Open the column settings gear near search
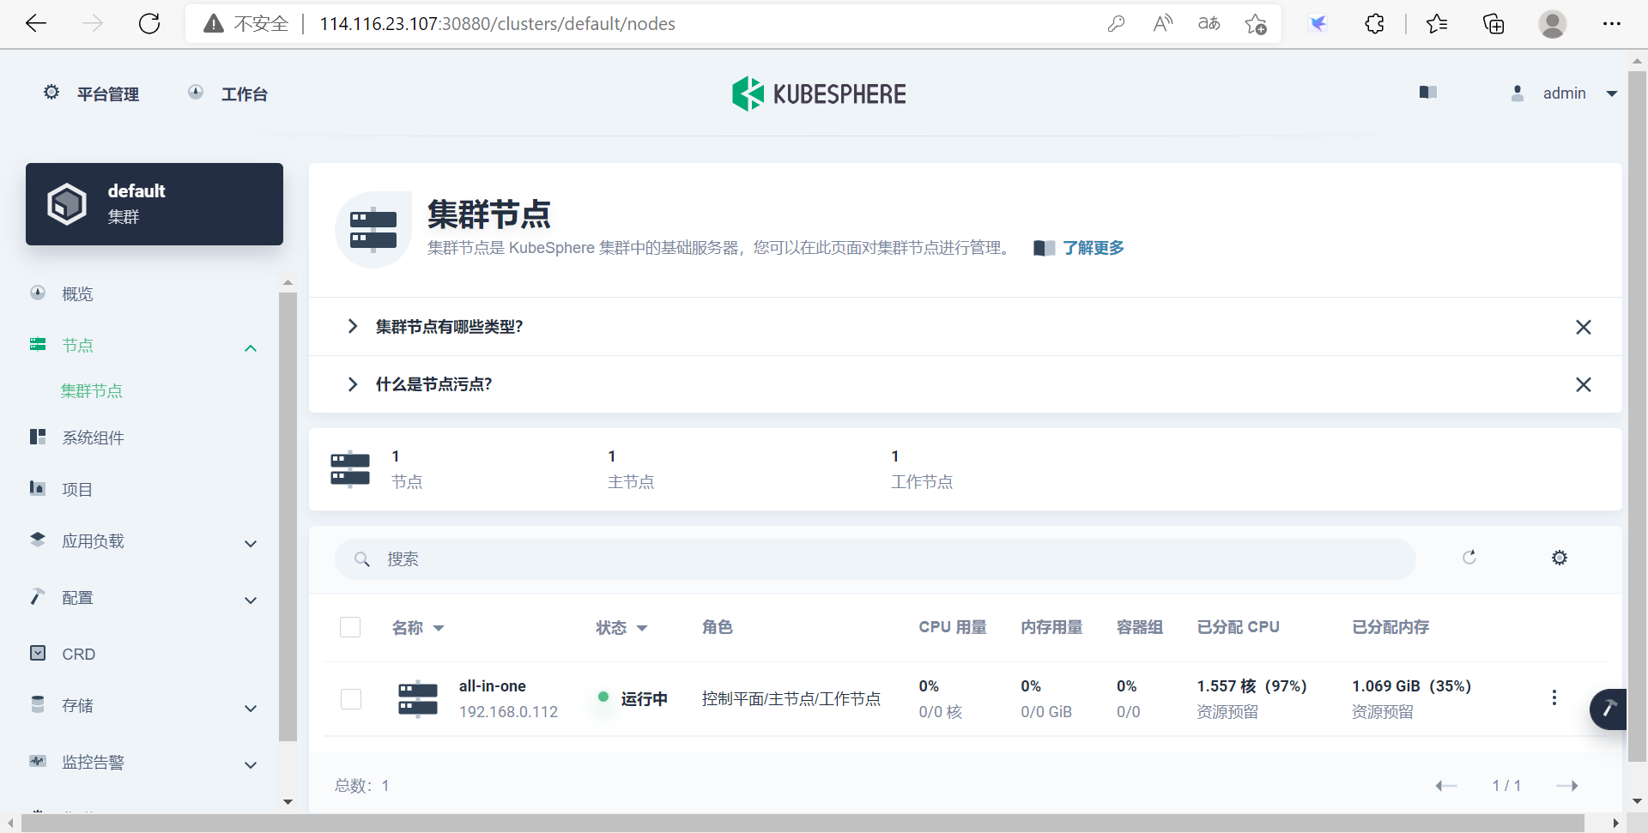 coord(1560,558)
